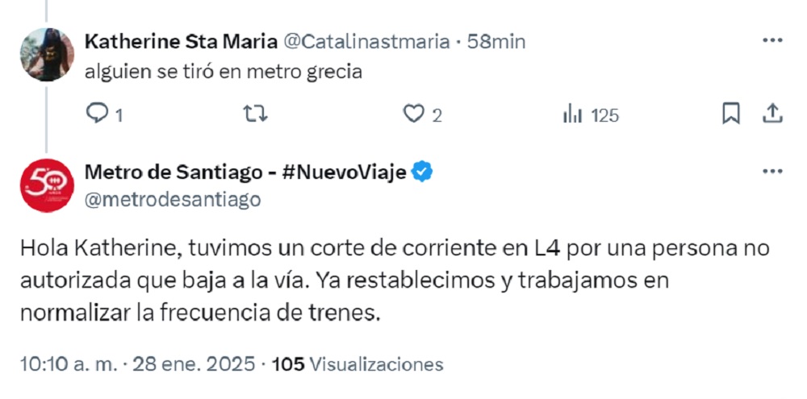Image resolution: width=807 pixels, height=399 pixels.
Task: Like Katherine's tweet with the heart icon
Action: (x=414, y=114)
